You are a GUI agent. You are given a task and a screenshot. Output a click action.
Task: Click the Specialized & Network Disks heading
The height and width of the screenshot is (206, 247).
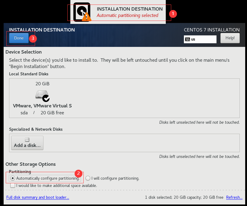[x=36, y=129]
